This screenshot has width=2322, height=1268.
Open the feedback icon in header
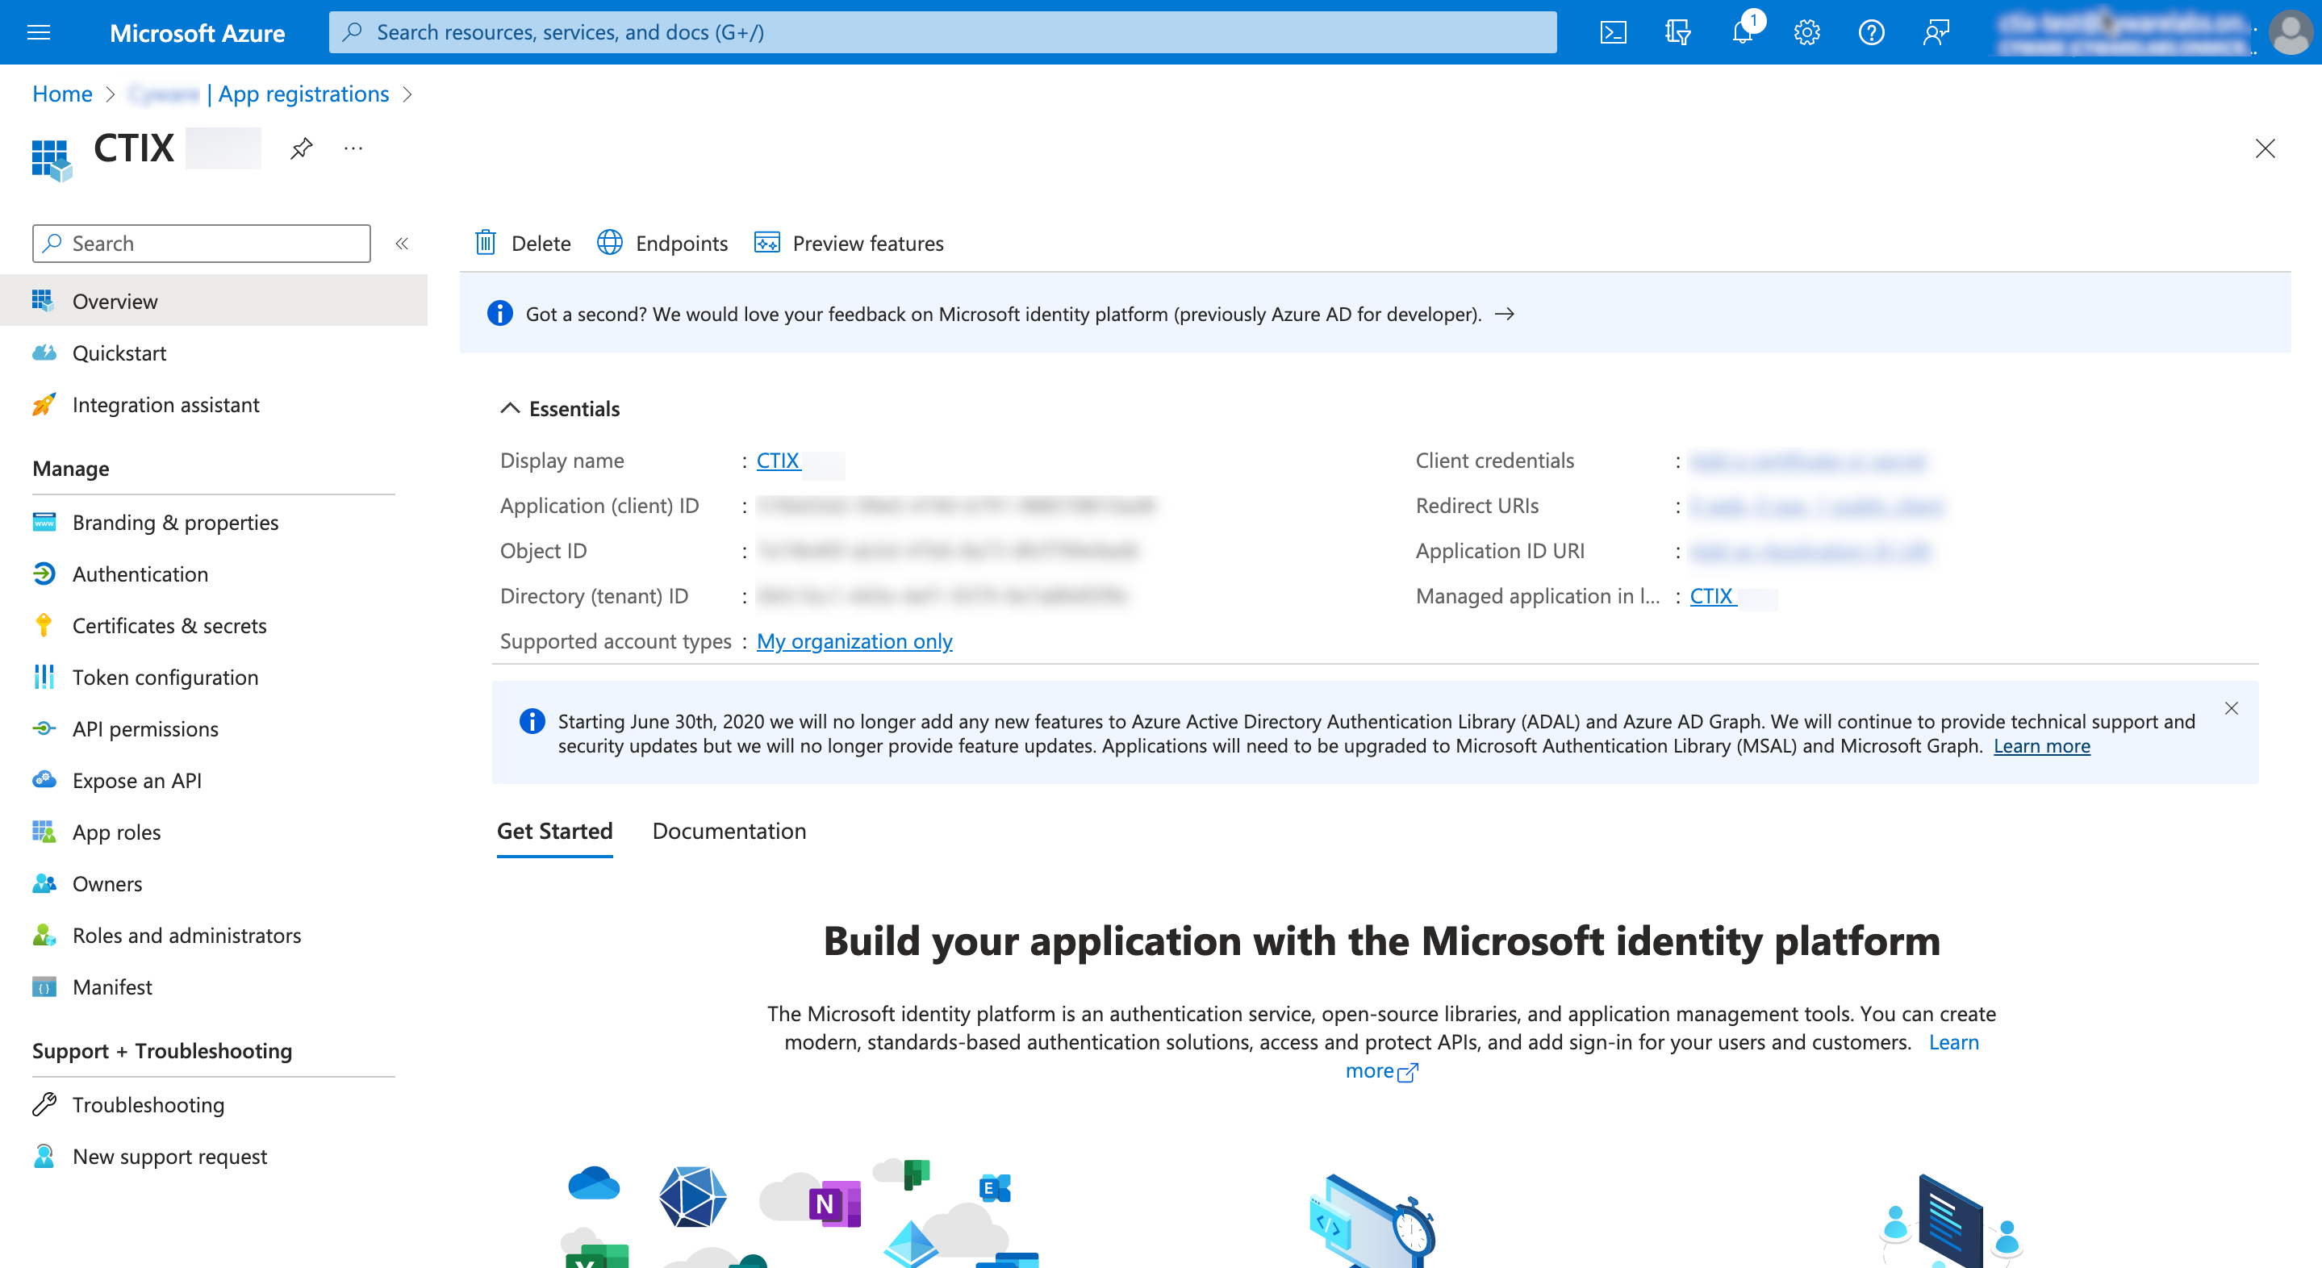tap(1936, 32)
